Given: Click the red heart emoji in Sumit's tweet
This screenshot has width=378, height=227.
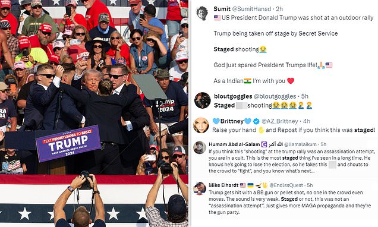Looking at the screenshot, I should coord(291,81).
